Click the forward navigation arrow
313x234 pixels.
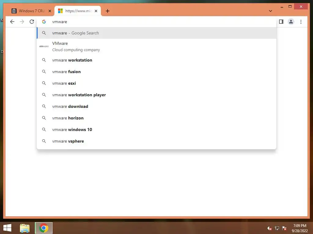(22, 22)
